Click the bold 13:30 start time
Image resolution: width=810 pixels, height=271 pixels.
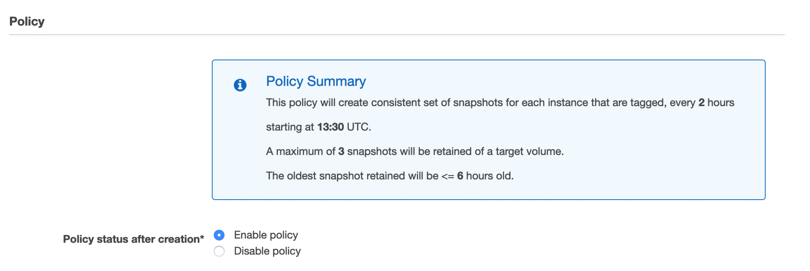pyautogui.click(x=330, y=127)
